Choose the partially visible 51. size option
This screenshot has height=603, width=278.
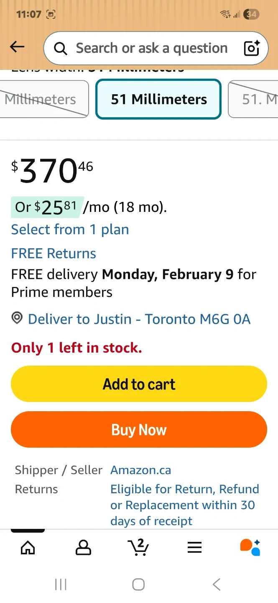(x=255, y=99)
